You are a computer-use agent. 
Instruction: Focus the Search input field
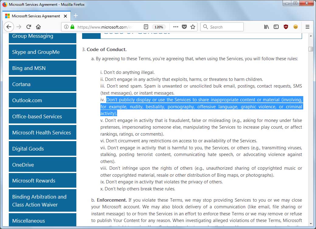(222, 27)
